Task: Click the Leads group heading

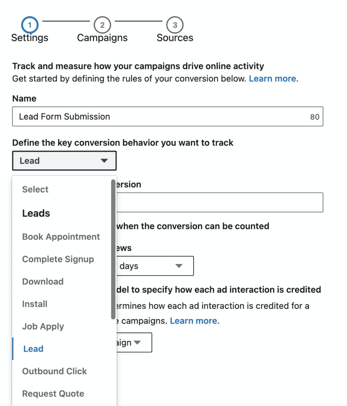Action: coord(36,213)
